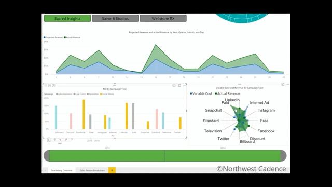Click the Twitter label on the radar chart

click(x=223, y=139)
